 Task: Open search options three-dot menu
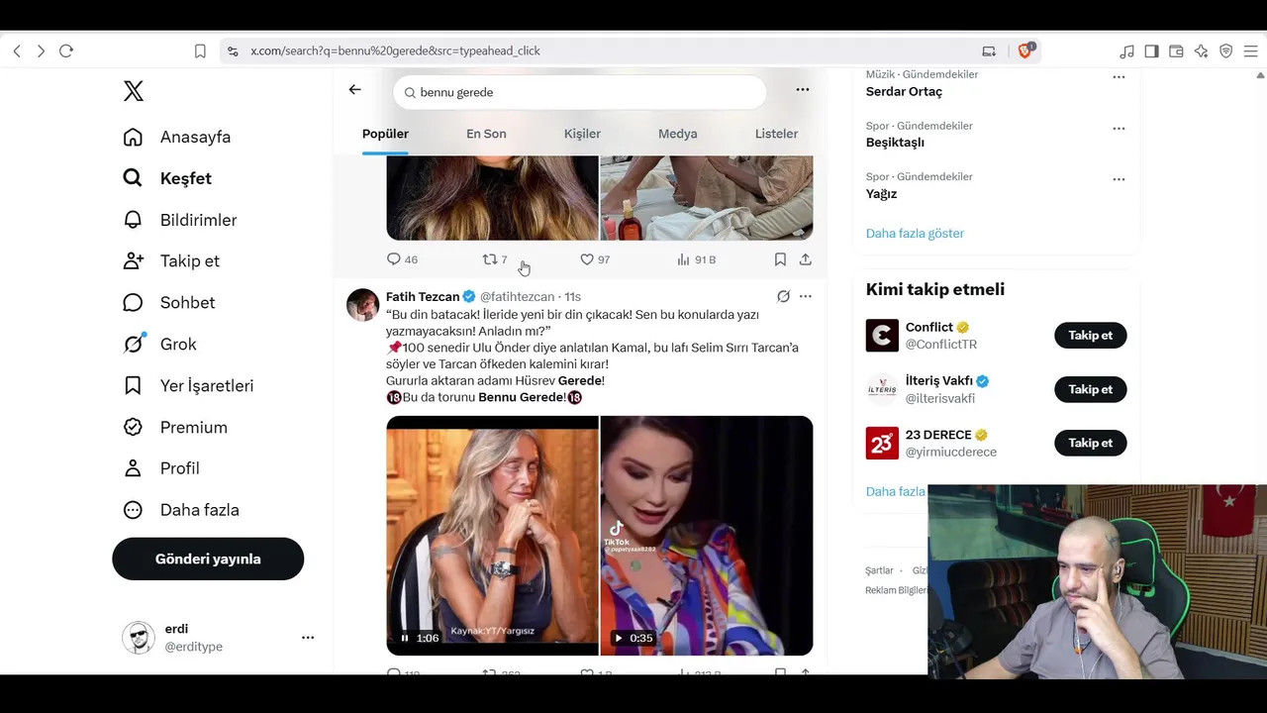point(803,90)
